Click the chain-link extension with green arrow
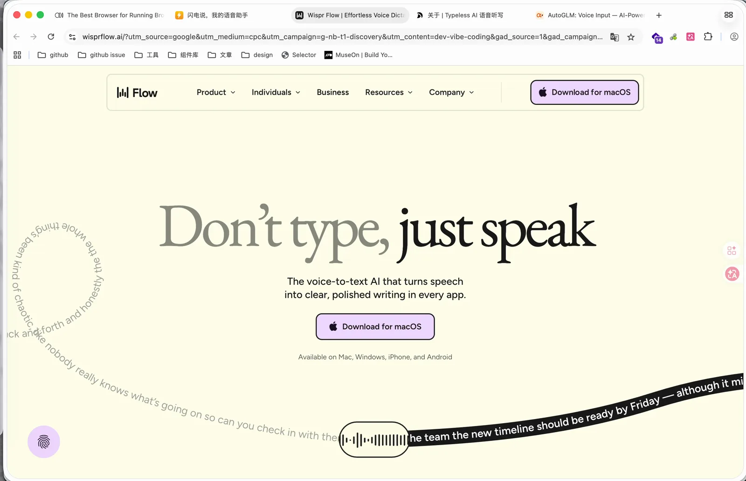 pyautogui.click(x=674, y=37)
